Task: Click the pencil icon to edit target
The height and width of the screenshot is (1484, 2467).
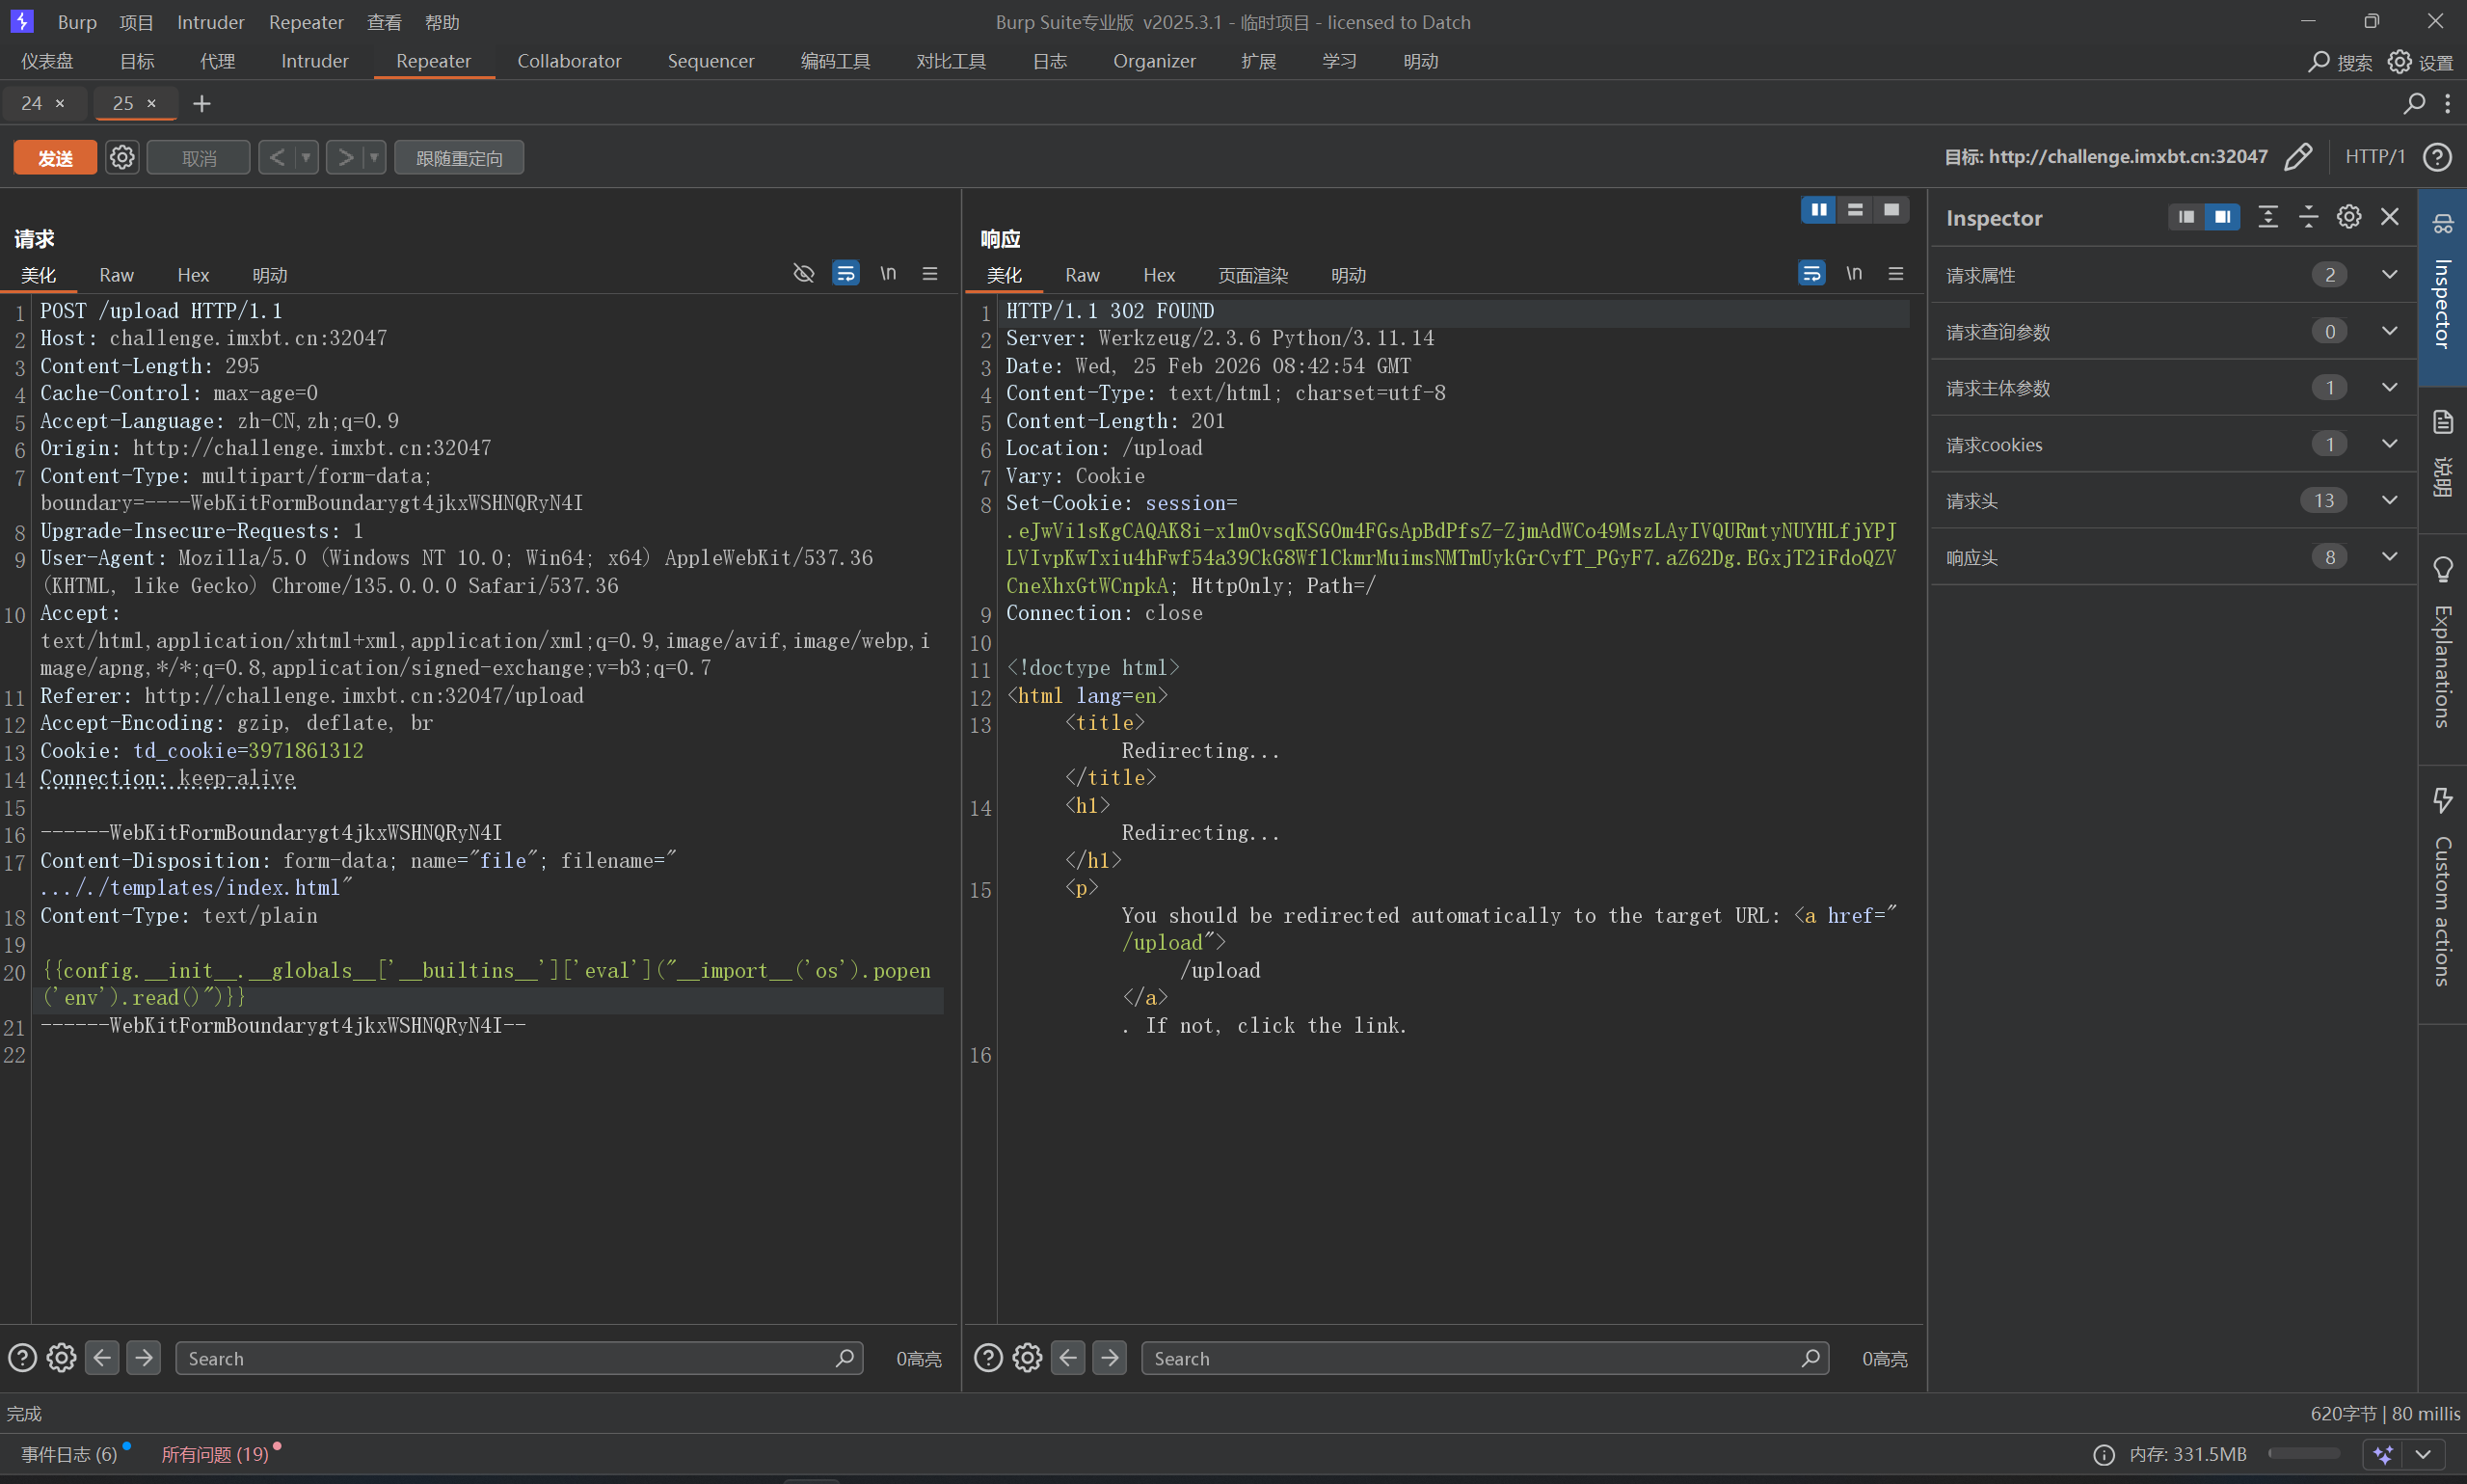Action: pyautogui.click(x=2298, y=157)
